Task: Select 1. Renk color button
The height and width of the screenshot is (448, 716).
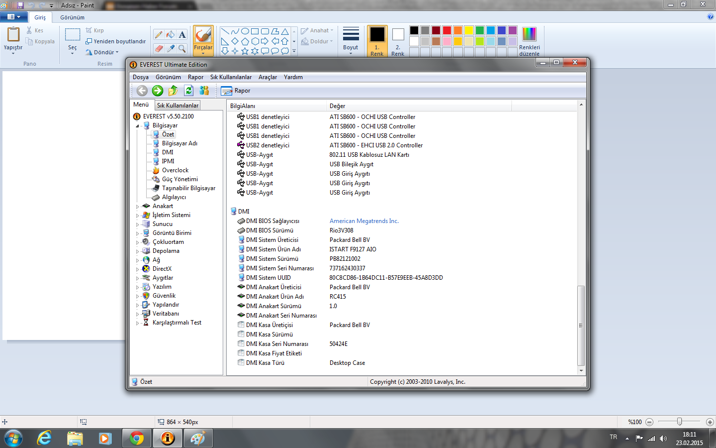Action: (x=377, y=41)
